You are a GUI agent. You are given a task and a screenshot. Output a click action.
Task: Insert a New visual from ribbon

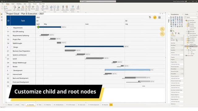(51, 8)
